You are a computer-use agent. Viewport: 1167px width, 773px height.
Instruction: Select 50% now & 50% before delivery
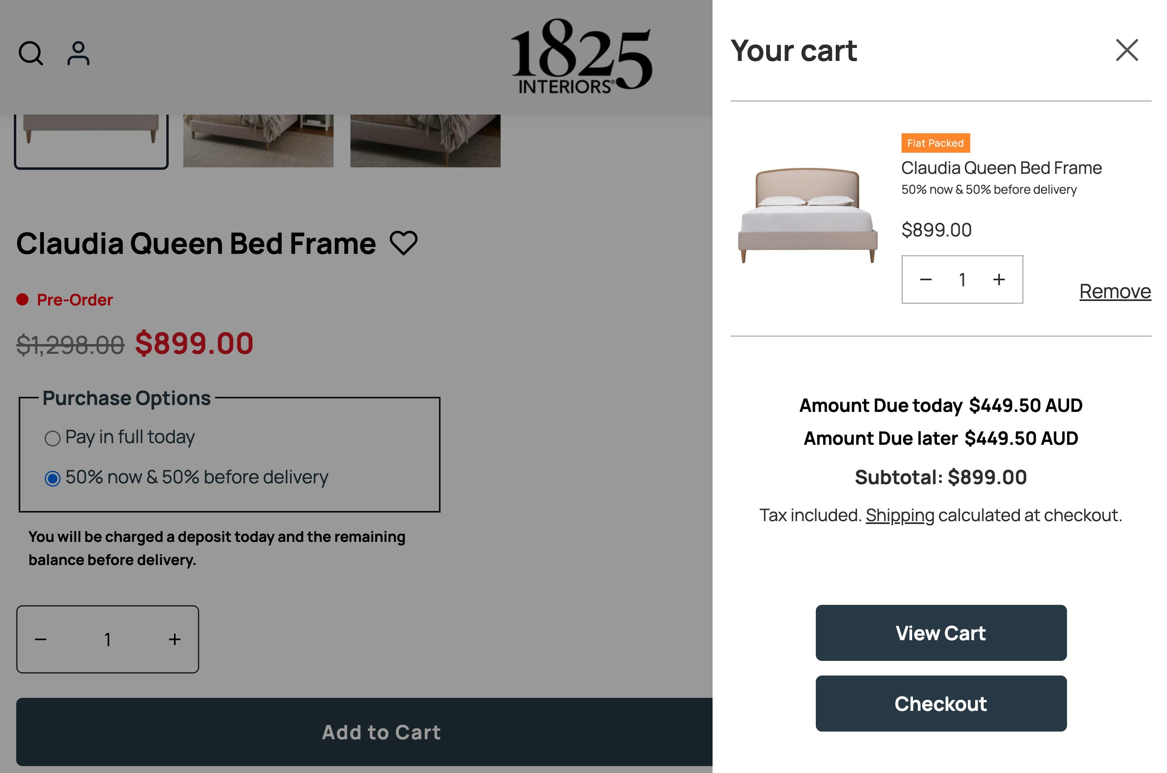click(53, 478)
